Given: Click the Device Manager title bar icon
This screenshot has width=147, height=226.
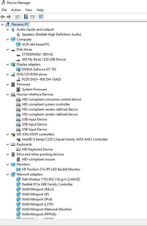Looking at the screenshot, I should pyautogui.click(x=3, y=2).
